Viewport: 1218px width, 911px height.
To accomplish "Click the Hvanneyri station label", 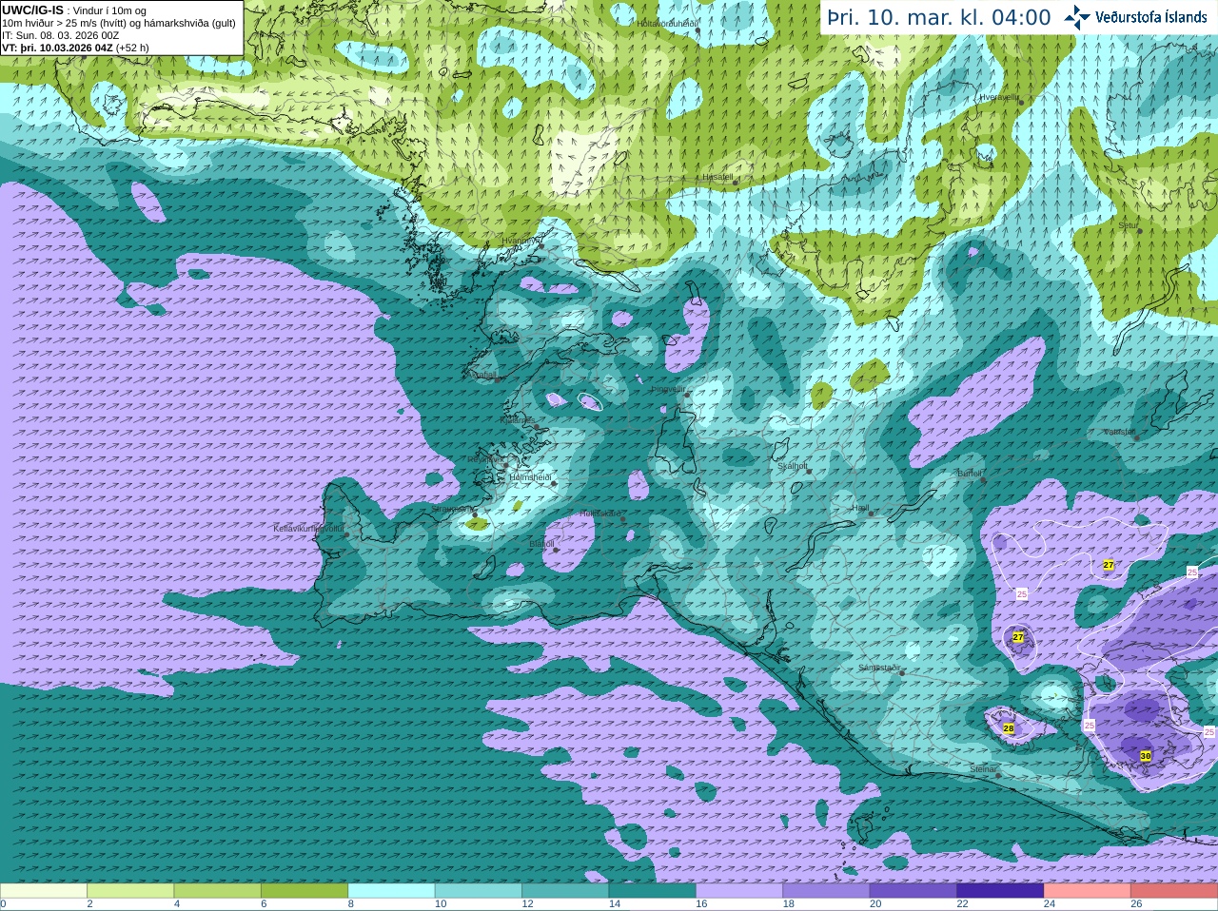I will pos(520,241).
